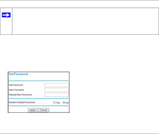159x134 pixels.
Task: Select No for Restore Default Password
Action: point(64,103)
